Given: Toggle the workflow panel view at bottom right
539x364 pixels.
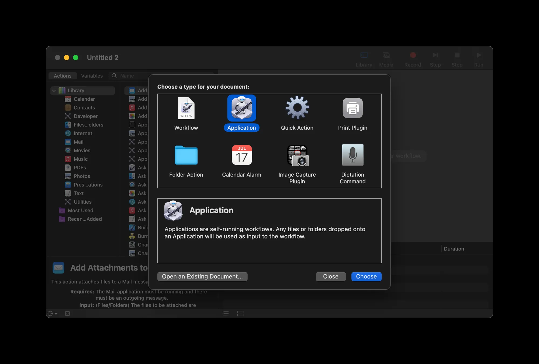Looking at the screenshot, I should click(240, 313).
